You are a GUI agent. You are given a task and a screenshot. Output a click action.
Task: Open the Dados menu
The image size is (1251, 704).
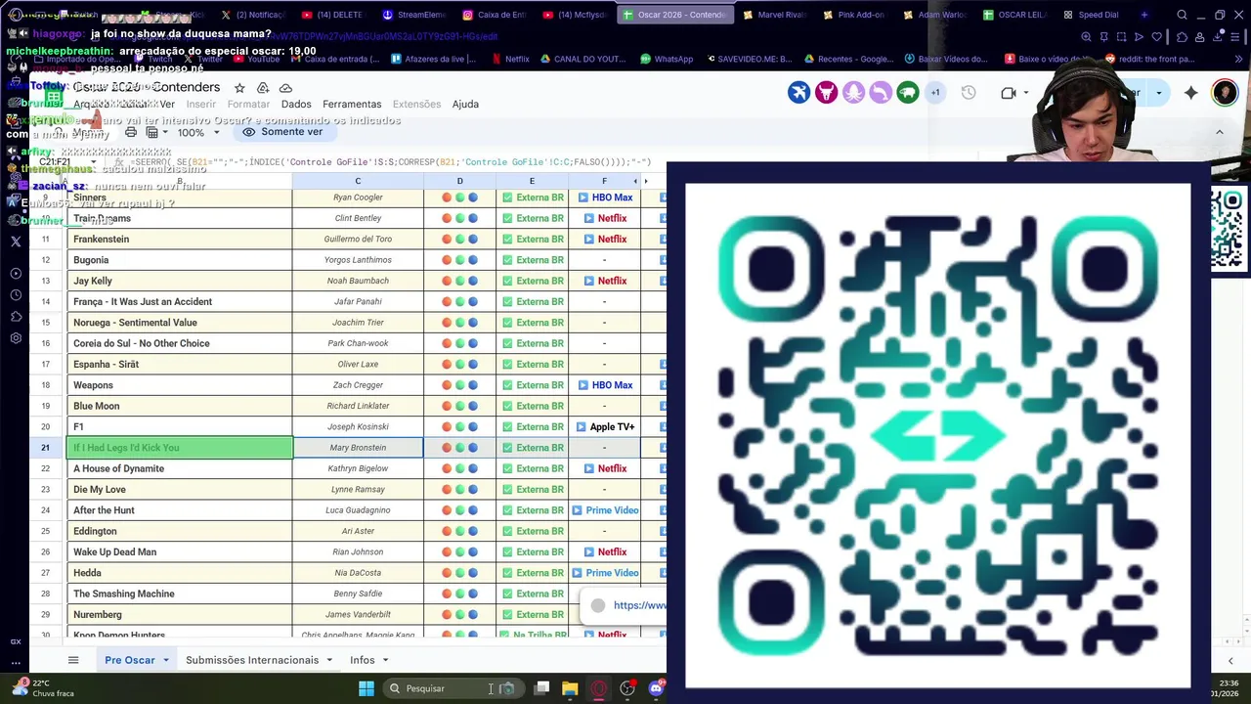296,104
